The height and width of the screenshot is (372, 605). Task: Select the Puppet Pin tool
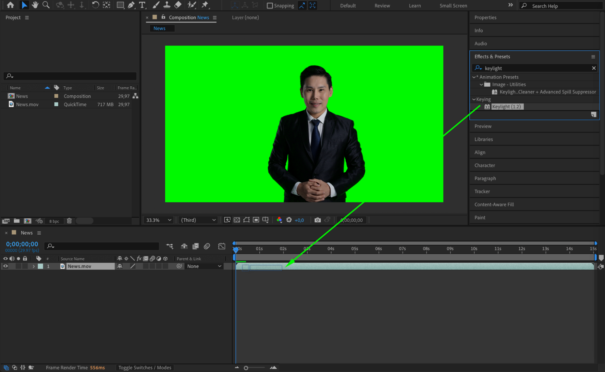tap(205, 5)
